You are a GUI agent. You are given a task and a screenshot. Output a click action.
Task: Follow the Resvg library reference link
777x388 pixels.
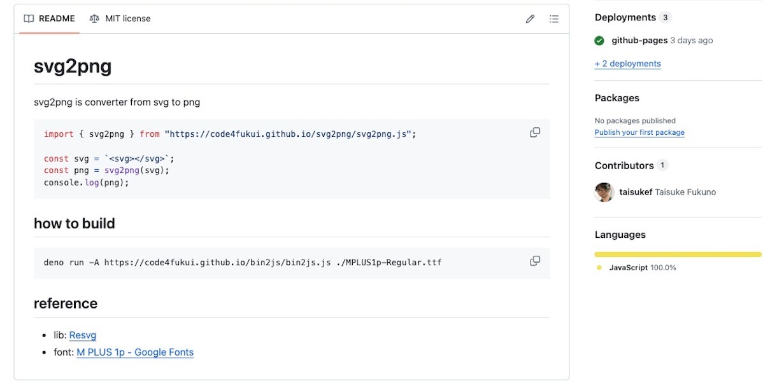(83, 335)
